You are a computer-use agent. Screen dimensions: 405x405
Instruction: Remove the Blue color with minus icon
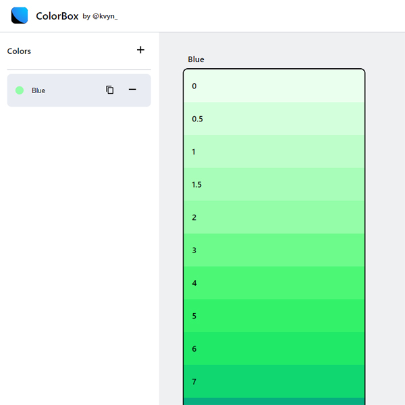(132, 90)
